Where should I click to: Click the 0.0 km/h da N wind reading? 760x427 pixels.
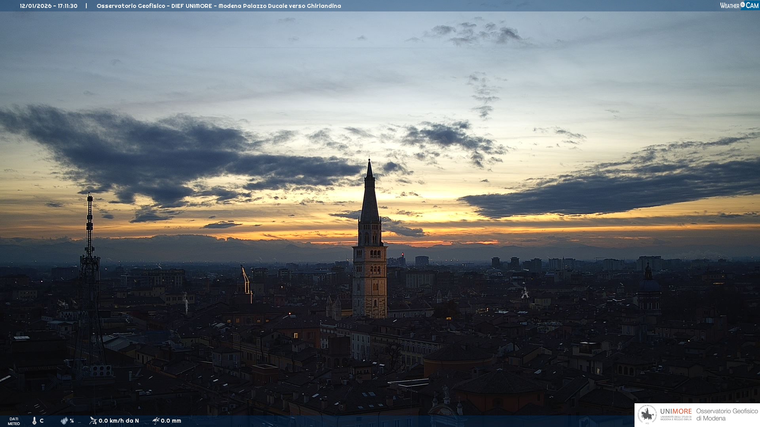[x=119, y=421]
